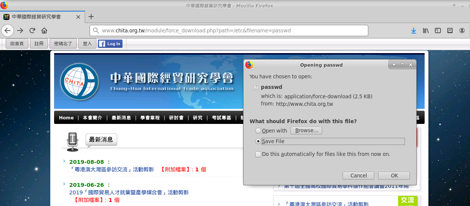Image resolution: width=470 pixels, height=206 pixels.
Task: Open the Library icon menu
Action: [x=426, y=31]
